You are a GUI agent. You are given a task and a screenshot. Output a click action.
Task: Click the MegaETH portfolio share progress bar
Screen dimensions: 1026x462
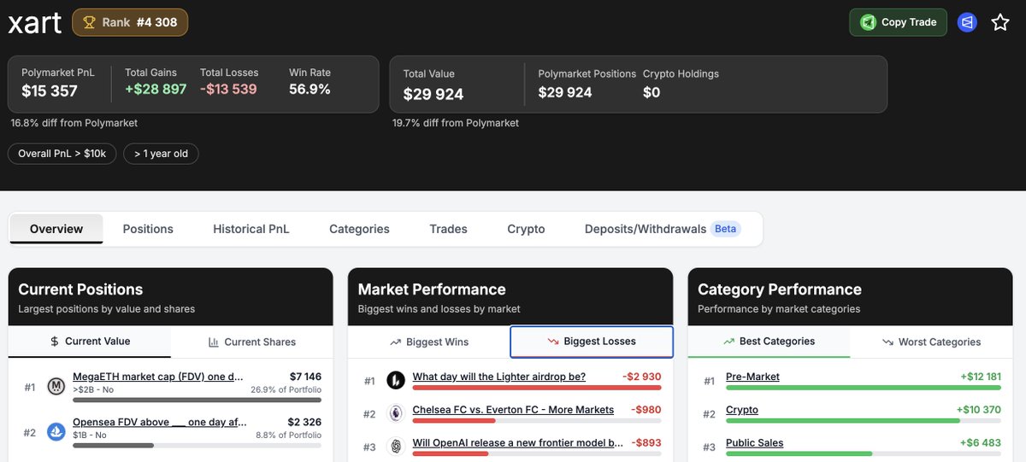(x=197, y=400)
